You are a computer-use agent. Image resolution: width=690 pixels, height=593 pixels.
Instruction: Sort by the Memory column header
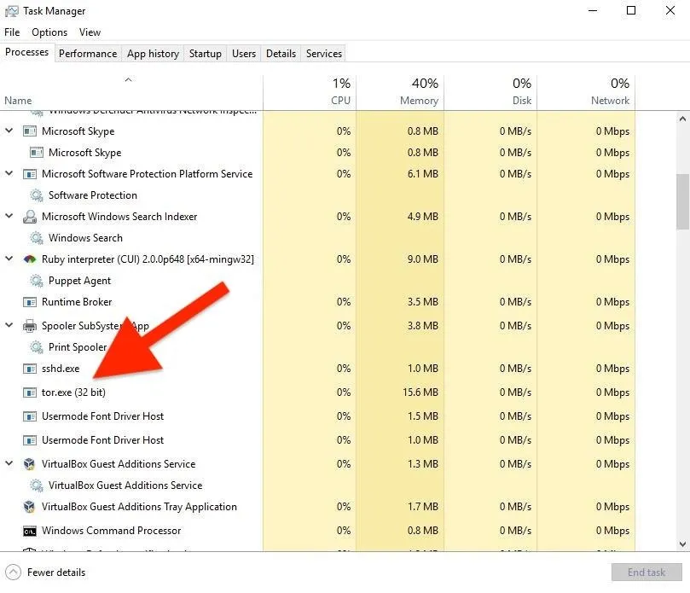click(x=400, y=92)
